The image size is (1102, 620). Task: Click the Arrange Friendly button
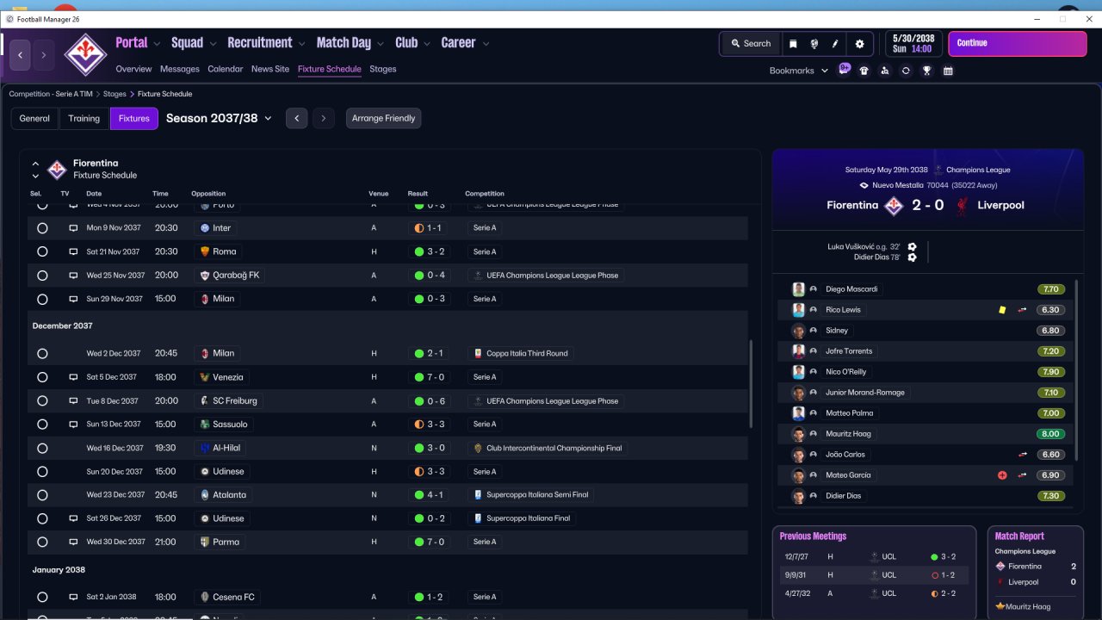384,119
